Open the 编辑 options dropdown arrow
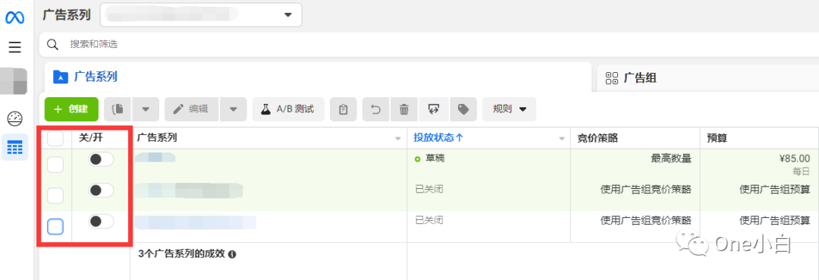819x280 pixels. (x=234, y=109)
